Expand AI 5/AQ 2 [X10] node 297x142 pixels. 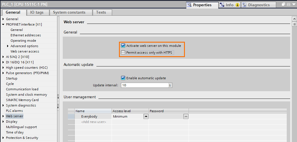click(3, 57)
